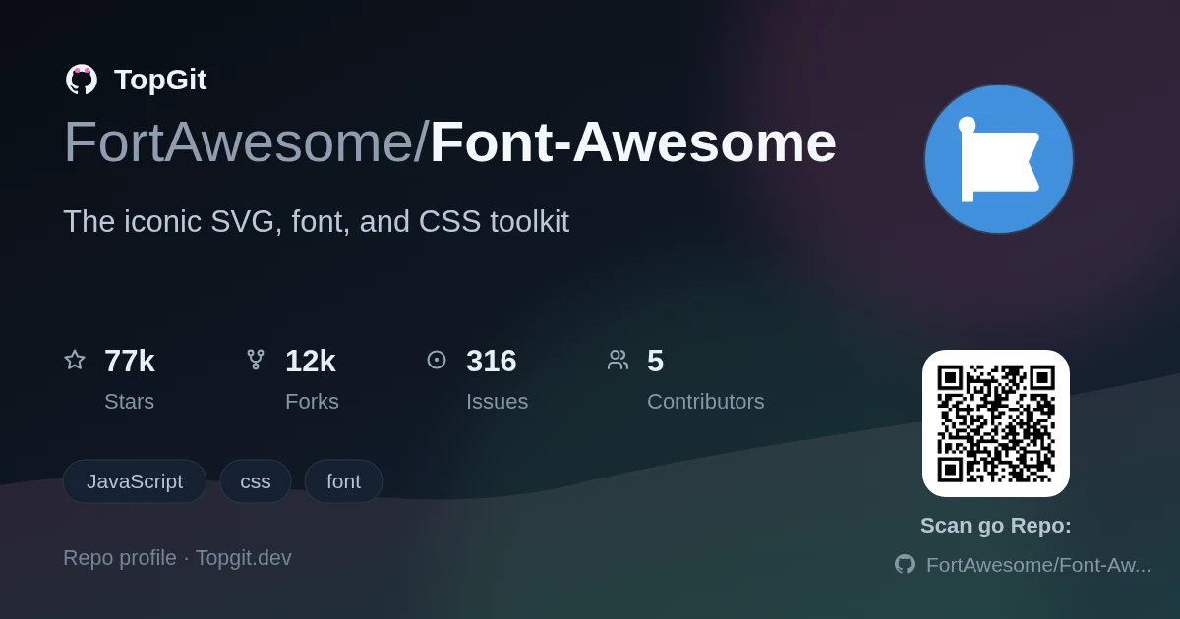The width and height of the screenshot is (1180, 619).
Task: Click the TopGit brand name text
Action: click(x=160, y=80)
